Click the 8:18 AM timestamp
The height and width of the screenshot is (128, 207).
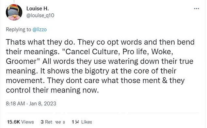[15, 104]
